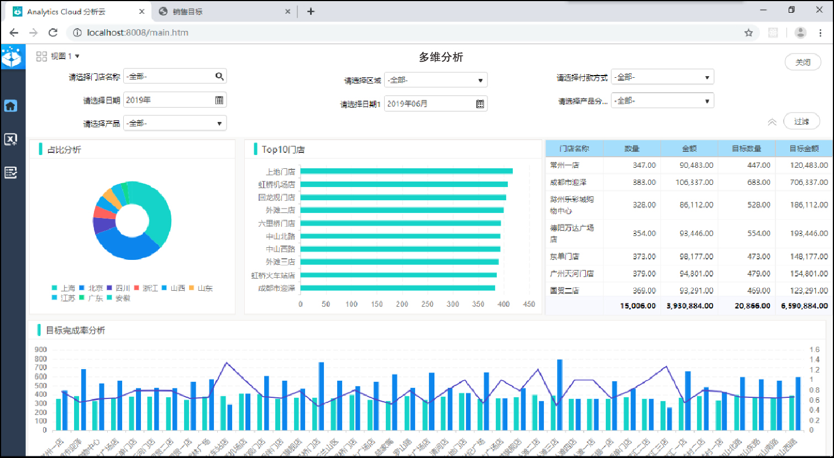The height and width of the screenshot is (458, 834).
Task: Toggle 北京 series in pie legend
Action: point(91,288)
